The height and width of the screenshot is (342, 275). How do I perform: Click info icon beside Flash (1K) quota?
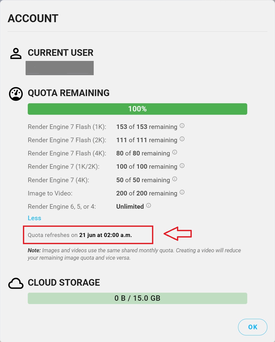(182, 126)
